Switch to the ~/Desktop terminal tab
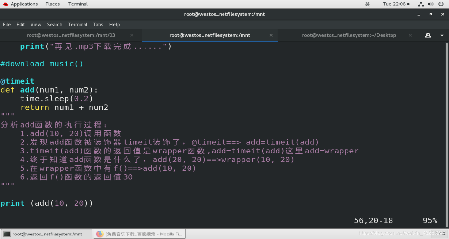 coord(349,35)
